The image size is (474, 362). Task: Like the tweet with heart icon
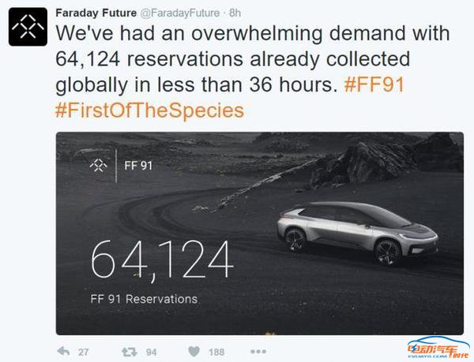(x=194, y=352)
